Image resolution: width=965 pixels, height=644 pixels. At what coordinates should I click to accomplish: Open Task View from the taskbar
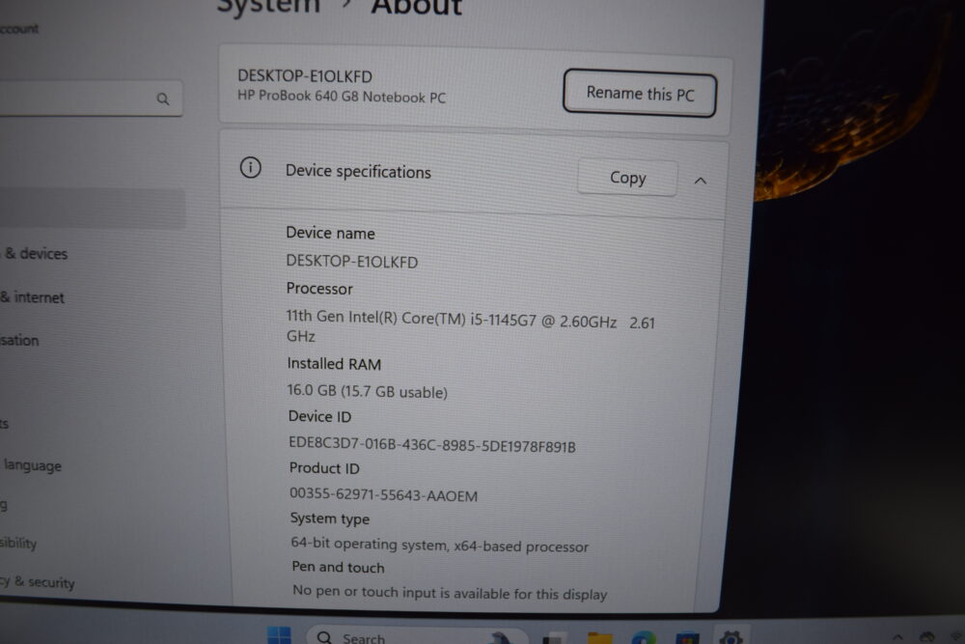(x=555, y=638)
